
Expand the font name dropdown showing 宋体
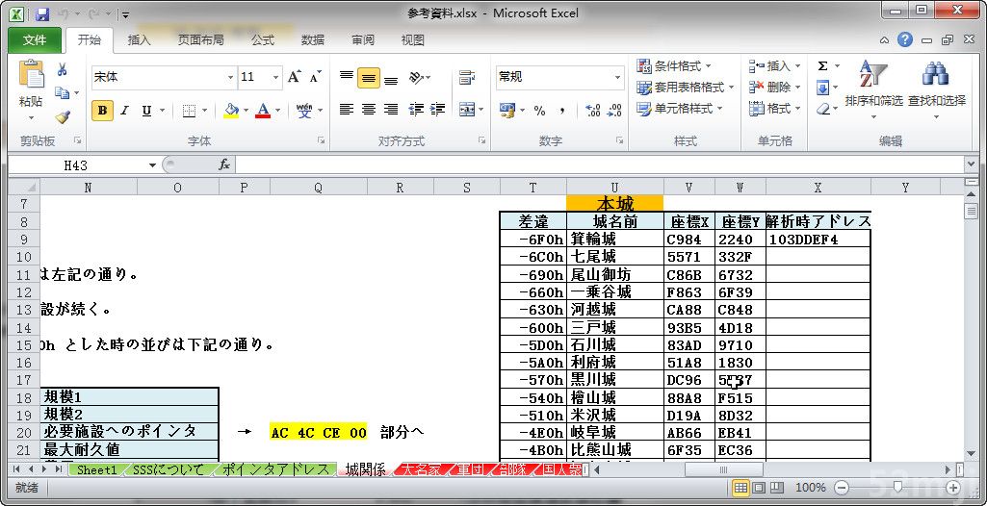pos(230,77)
